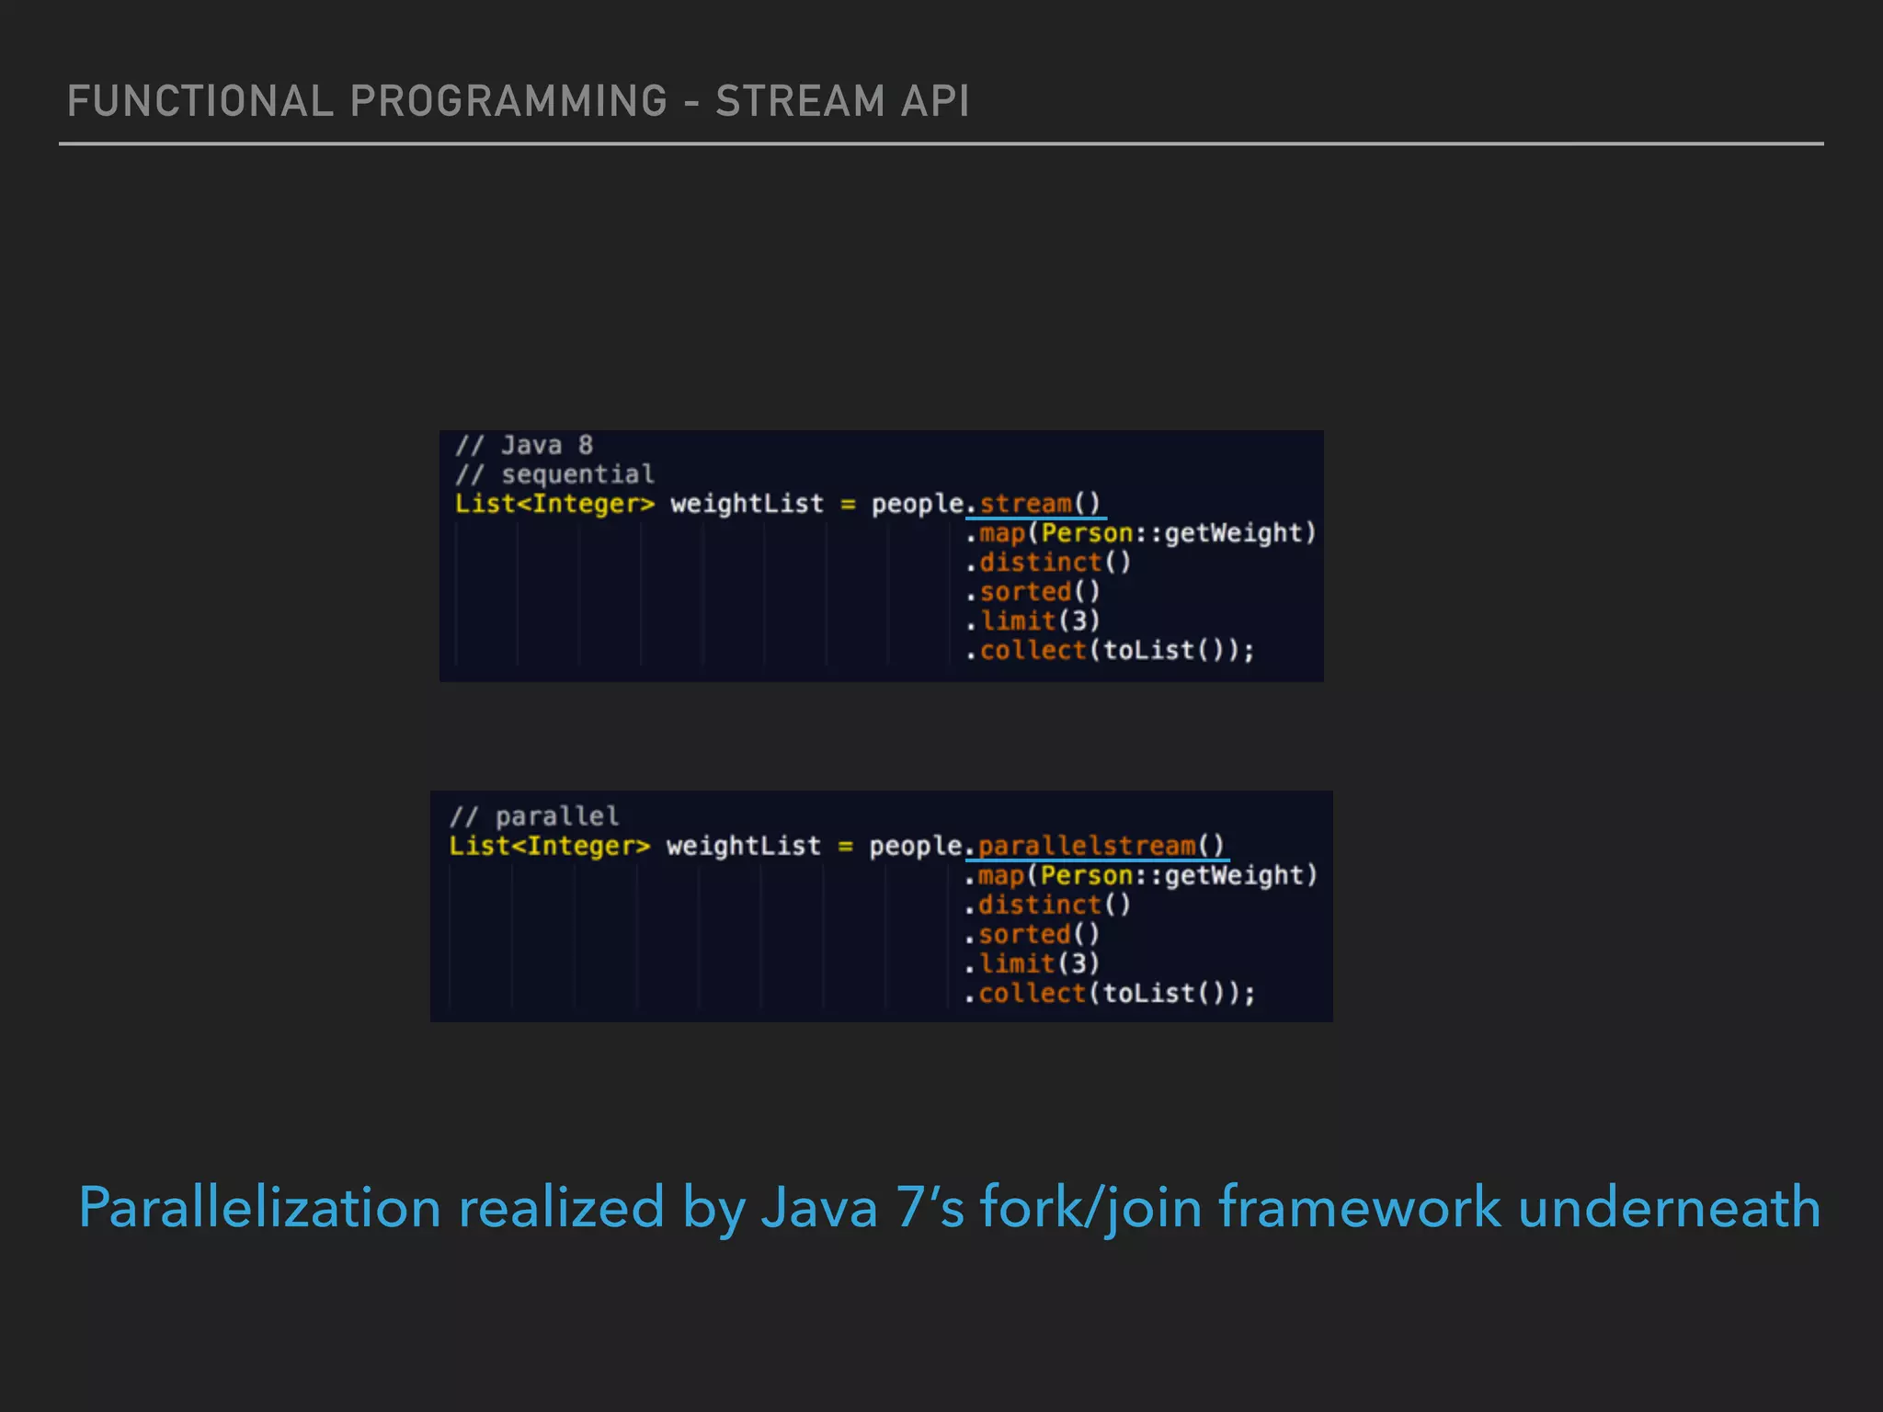Select the underlined 'stream()' call
The image size is (1883, 1412).
(x=1040, y=504)
